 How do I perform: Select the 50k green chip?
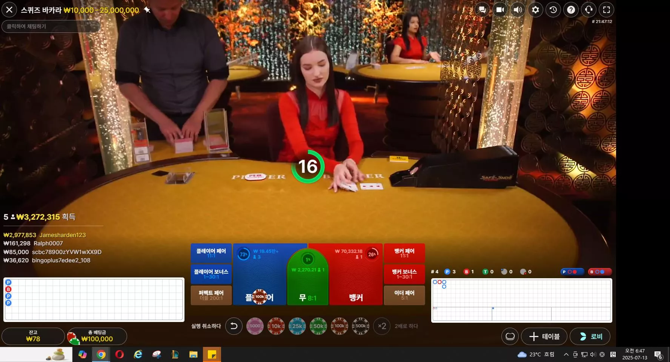click(x=318, y=326)
